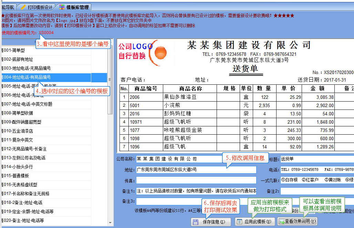Switch to the 打印模板设计 tab
The image size is (354, 228).
(40, 7)
